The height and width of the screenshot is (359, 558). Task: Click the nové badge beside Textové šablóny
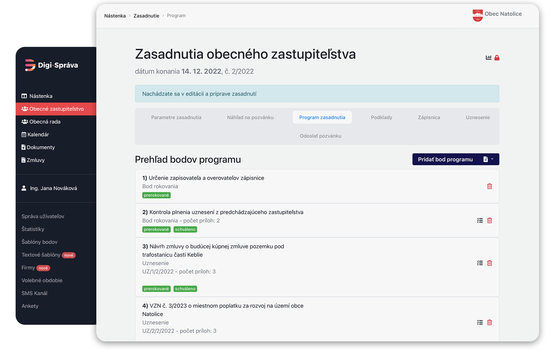click(x=69, y=255)
